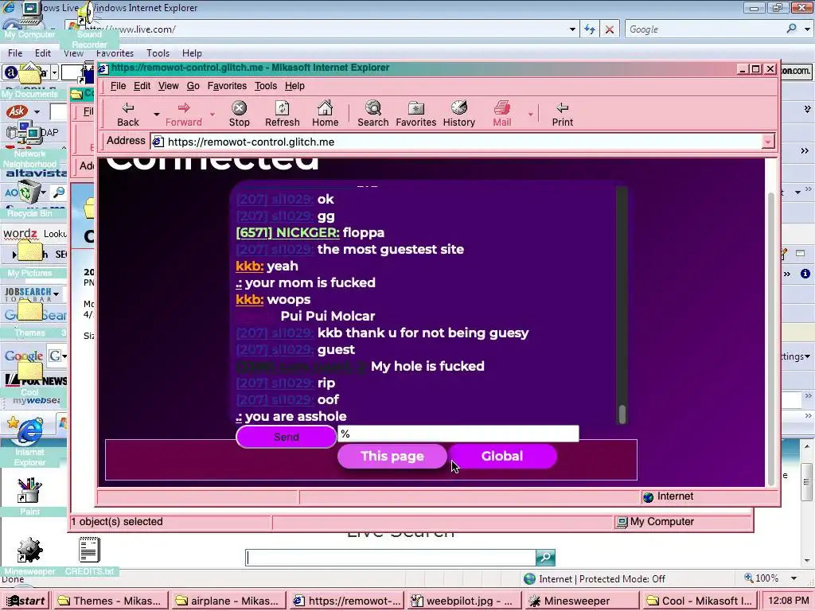Open the Edit menu in Mikasoft Explorer
Viewport: 815px width, 611px height.
click(x=142, y=86)
